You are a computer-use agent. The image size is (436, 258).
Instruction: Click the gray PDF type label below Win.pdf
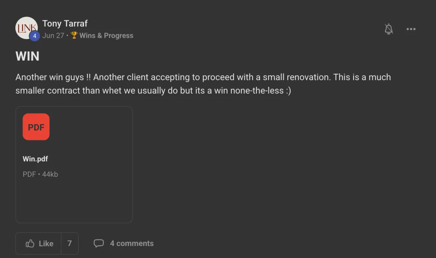[x=29, y=174]
